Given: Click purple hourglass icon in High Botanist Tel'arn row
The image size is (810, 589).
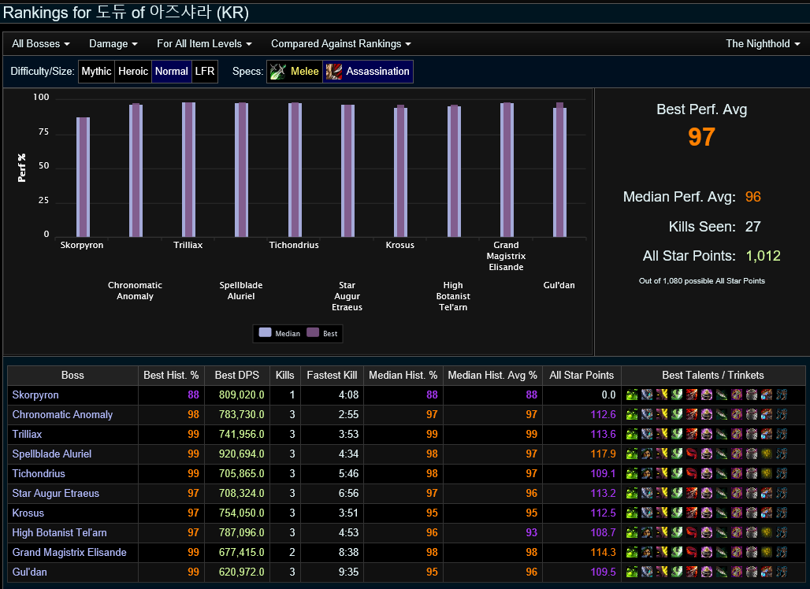Looking at the screenshot, I should 737,532.
